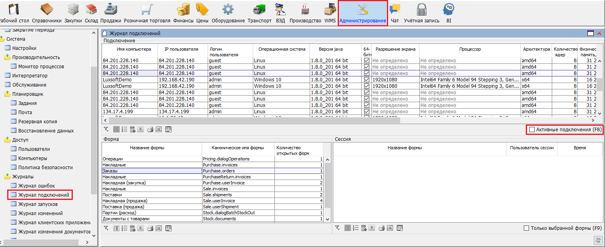Enable the Активные подключения (F8) checkbox
The height and width of the screenshot is (247, 605).
(x=532, y=130)
